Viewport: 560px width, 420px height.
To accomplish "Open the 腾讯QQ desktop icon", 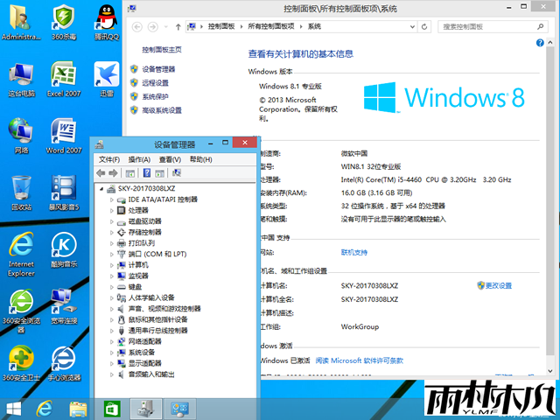I will click(x=107, y=21).
